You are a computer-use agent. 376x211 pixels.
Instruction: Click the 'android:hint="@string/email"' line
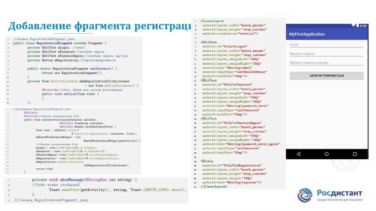point(227,68)
